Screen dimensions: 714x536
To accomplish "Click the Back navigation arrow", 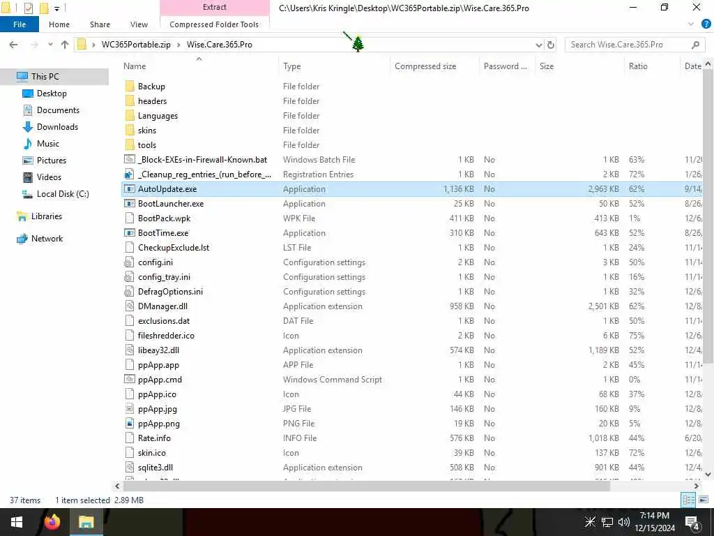I will [x=14, y=44].
